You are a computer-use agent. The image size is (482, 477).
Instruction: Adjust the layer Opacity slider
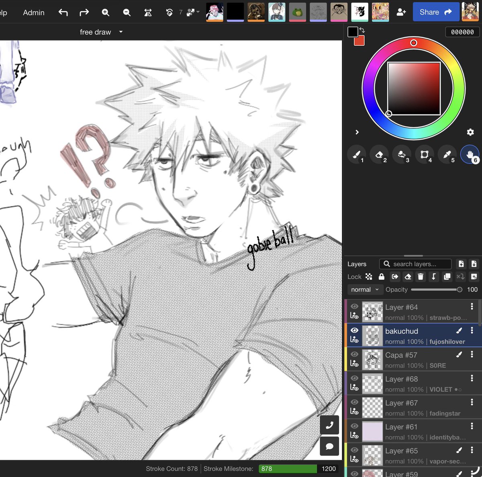pyautogui.click(x=437, y=289)
